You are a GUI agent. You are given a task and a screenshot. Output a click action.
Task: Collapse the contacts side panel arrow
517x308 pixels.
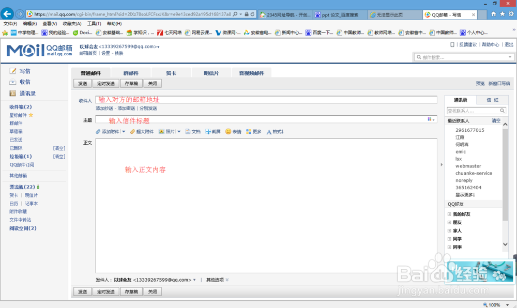click(442, 164)
